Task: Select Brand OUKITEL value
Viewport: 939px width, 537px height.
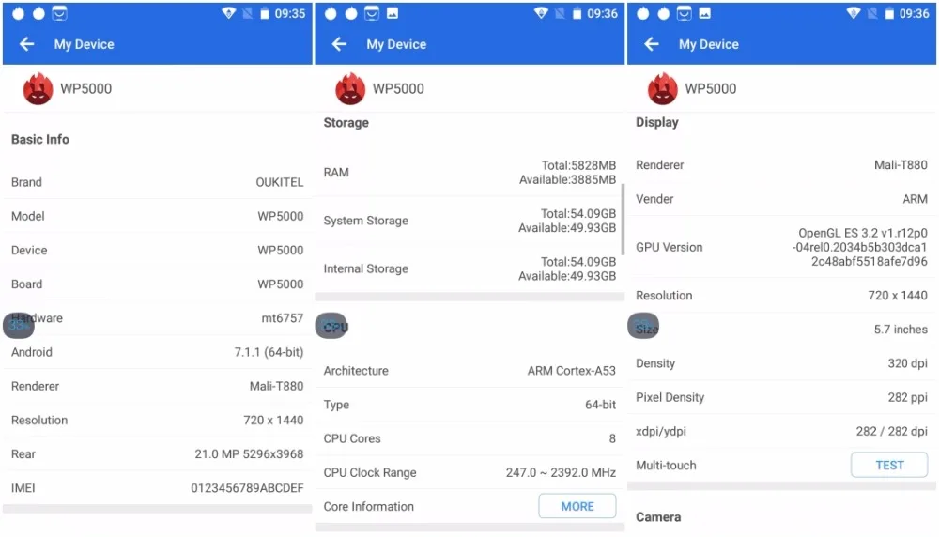Action: pos(280,182)
